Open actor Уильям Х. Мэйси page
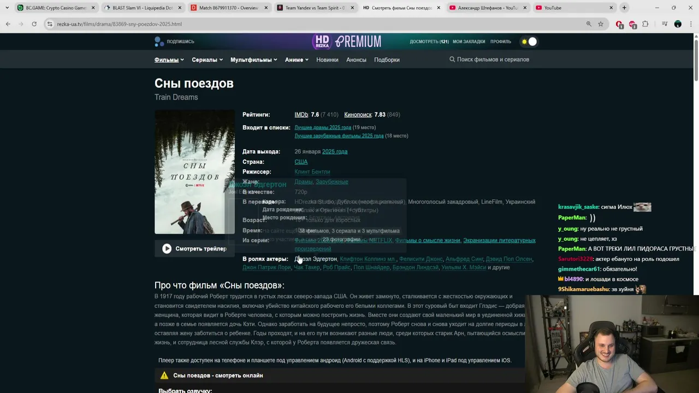 pos(464,267)
